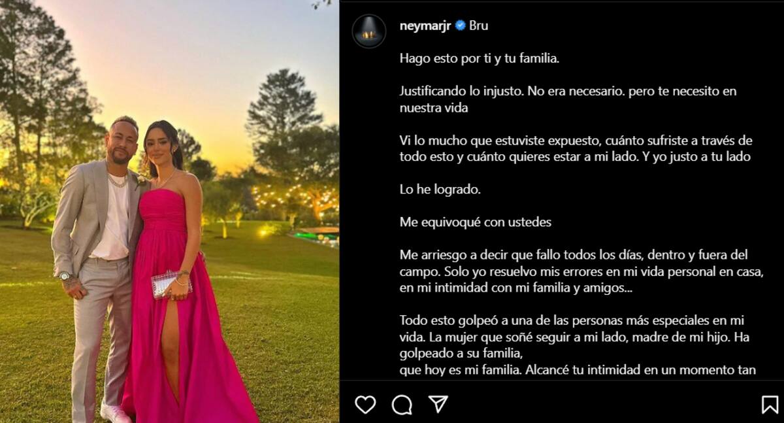The image size is (784, 423).
Task: Click the line 'Lo he logrado.'
Action: click(440, 190)
